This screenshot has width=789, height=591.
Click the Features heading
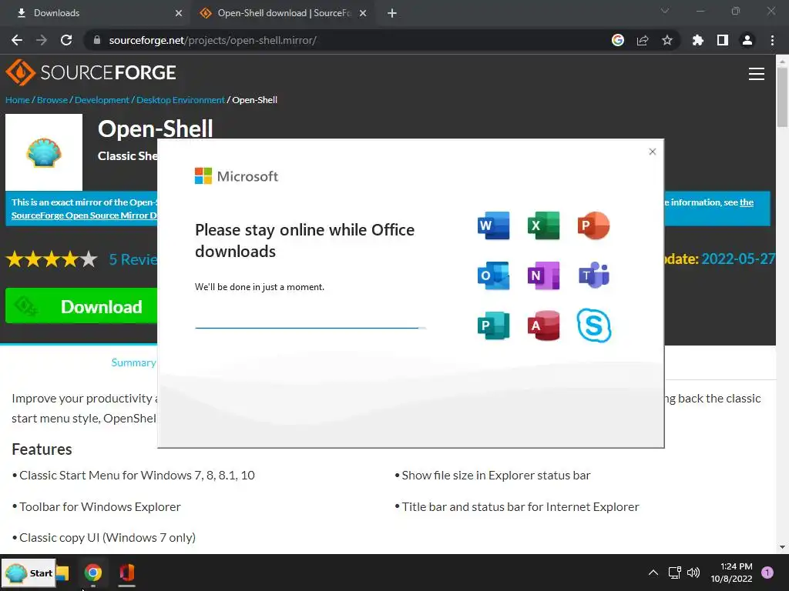(42, 449)
